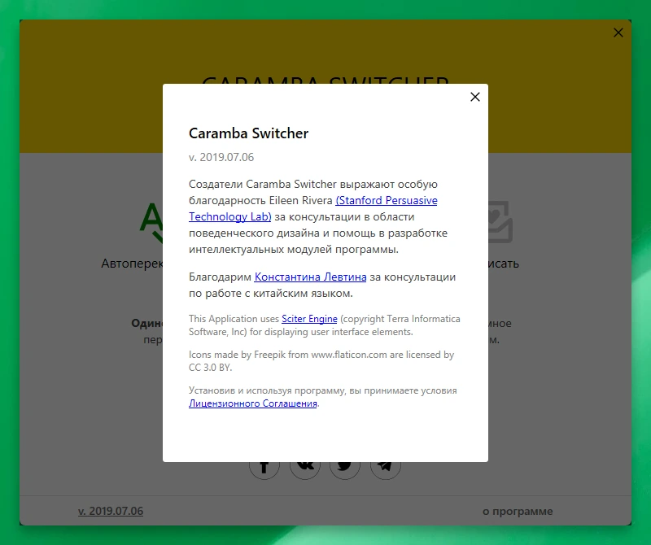Click the 'о программе' footer link
Image resolution: width=651 pixels, height=545 pixels.
(518, 512)
